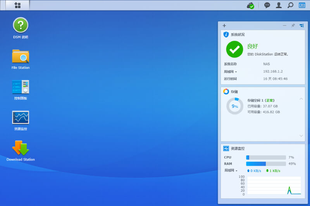Viewport: 310px width, 206px height.
Task: Click the 7% CPU value
Action: 291,157
